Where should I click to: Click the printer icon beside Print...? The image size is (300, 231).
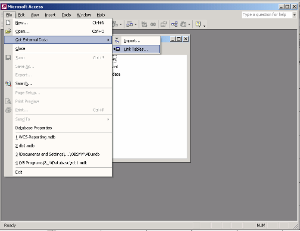coord(8,110)
